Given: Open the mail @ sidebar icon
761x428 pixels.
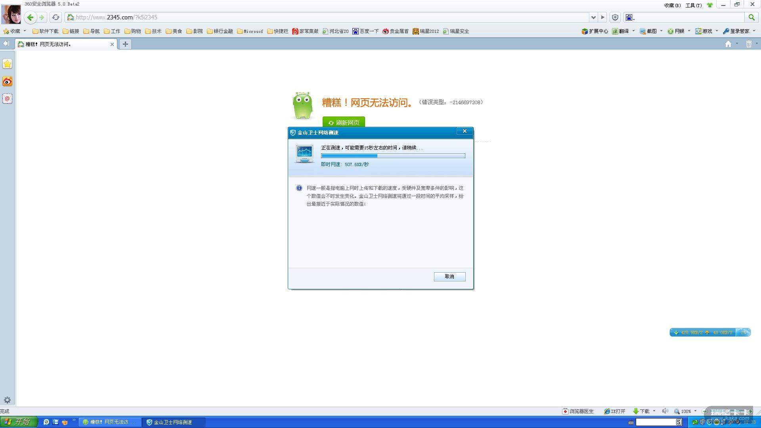Looking at the screenshot, I should point(8,98).
